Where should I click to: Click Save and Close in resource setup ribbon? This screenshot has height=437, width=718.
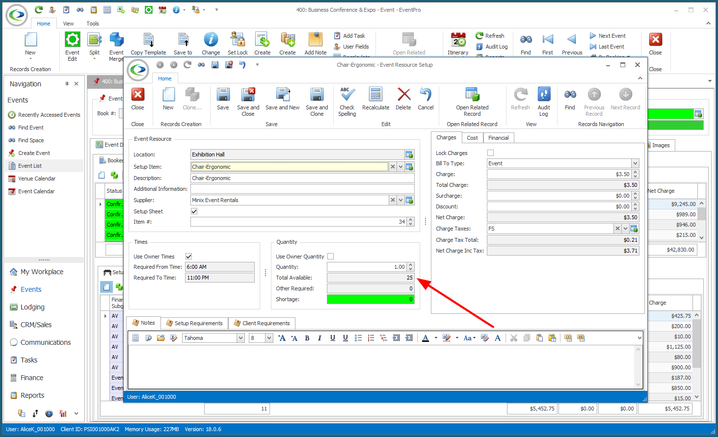pos(248,102)
